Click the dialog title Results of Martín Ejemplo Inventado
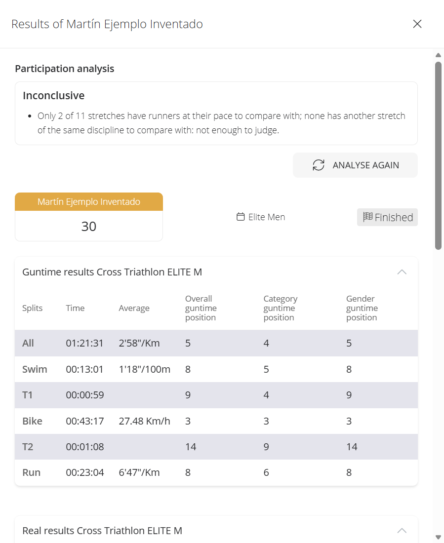This screenshot has height=543, width=444. pos(107,24)
